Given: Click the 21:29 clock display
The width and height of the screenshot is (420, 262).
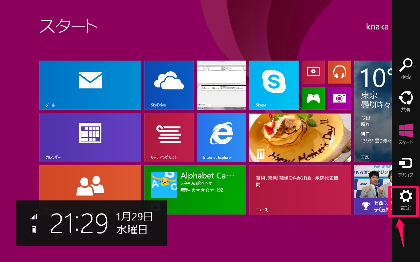Looking at the screenshot, I should [79, 223].
